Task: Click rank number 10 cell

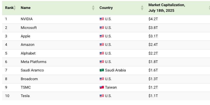Action: tap(7, 96)
